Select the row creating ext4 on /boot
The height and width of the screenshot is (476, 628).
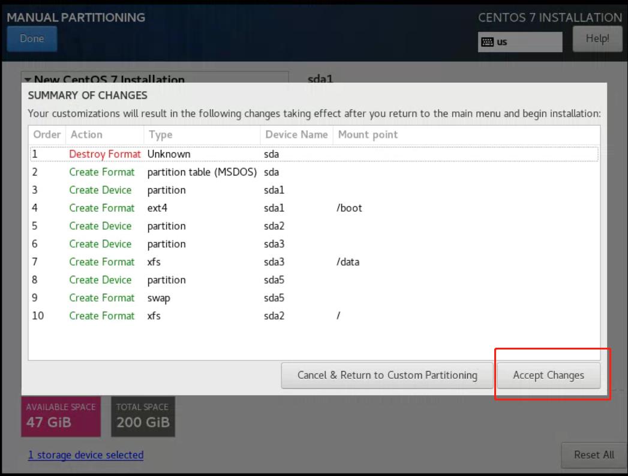click(314, 208)
